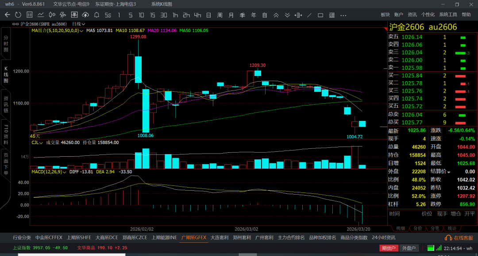This screenshot has height=256, width=478.
Task: Click the link icon beside 沪金2606
Action: click(x=15, y=24)
